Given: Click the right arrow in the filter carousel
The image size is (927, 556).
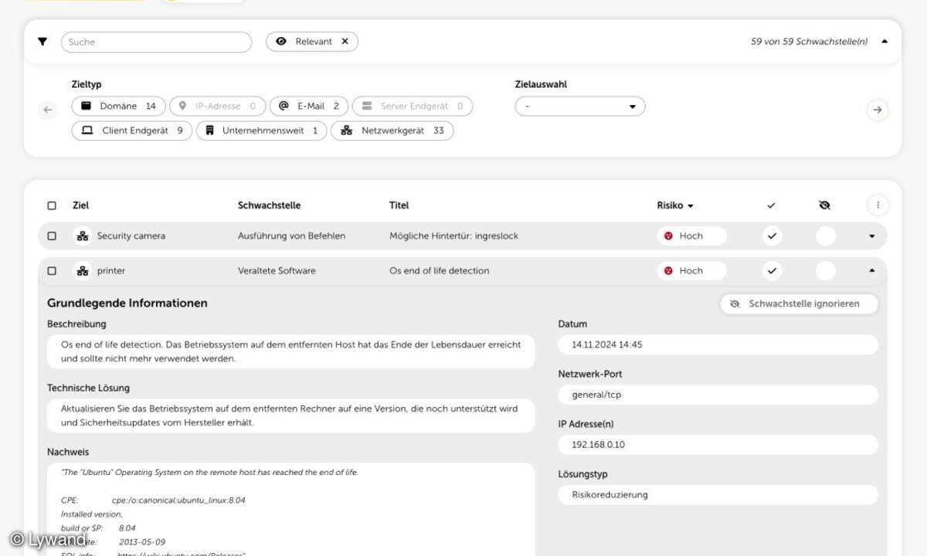Looking at the screenshot, I should point(877,110).
